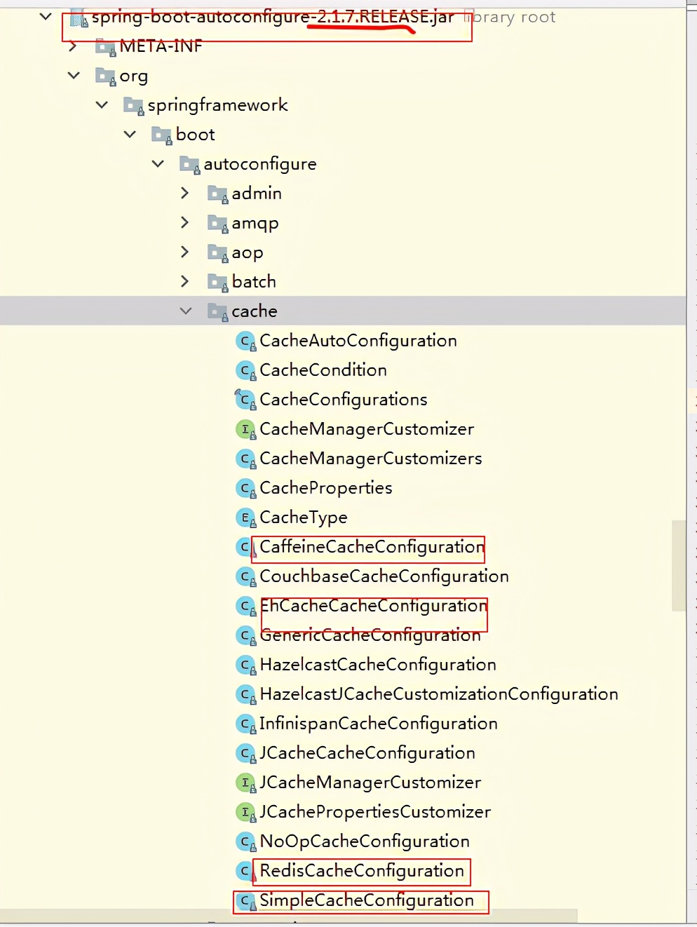697x927 pixels.
Task: Click the amqp package folder icon
Action: point(218,224)
